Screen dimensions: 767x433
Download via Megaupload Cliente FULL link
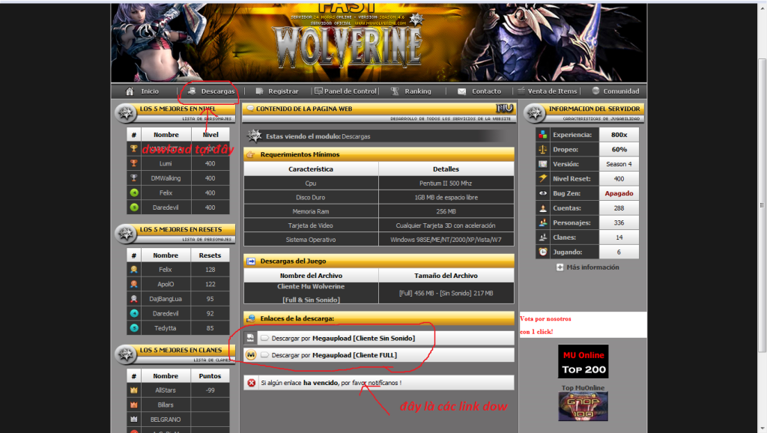click(x=334, y=355)
